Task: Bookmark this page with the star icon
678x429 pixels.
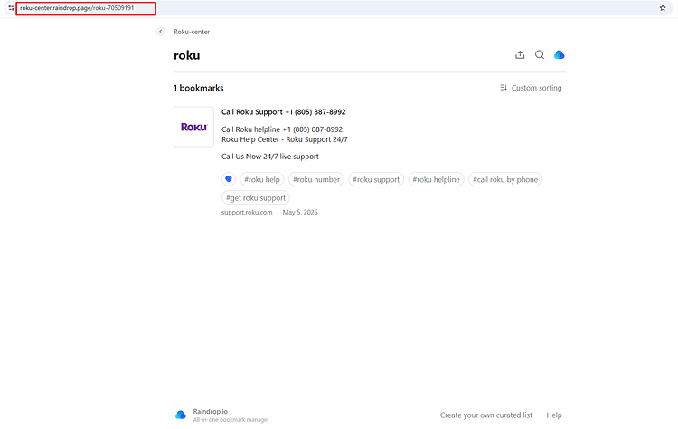Action: [663, 8]
